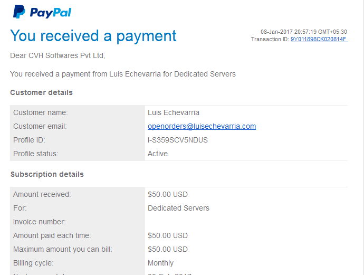Screen dimensions: 364x275
Task: Select Maximum amount you can bill value $50.00 USD
Action: pyautogui.click(x=168, y=249)
